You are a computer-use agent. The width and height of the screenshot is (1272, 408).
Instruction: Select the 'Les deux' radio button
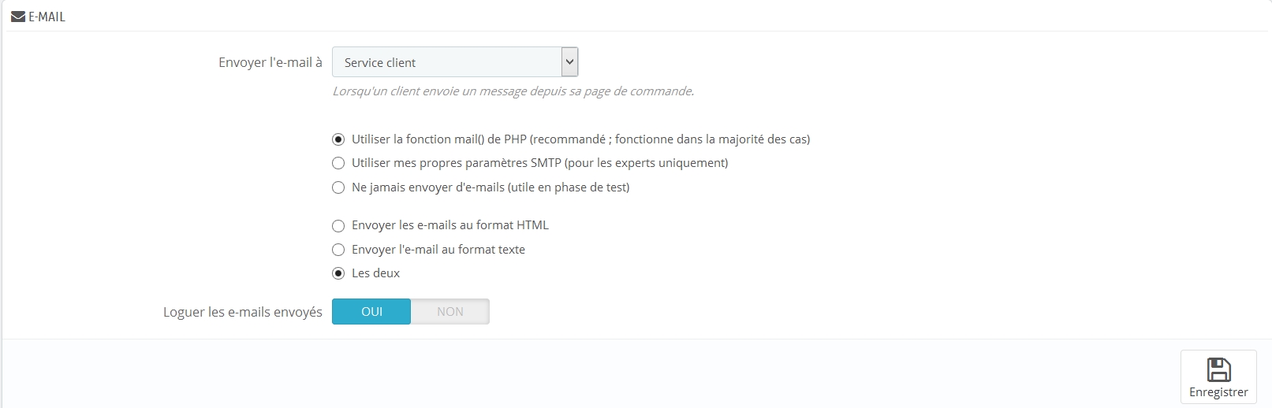coord(338,273)
